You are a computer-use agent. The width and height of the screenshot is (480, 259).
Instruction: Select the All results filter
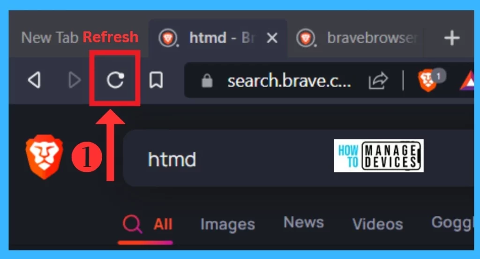pyautogui.click(x=147, y=225)
